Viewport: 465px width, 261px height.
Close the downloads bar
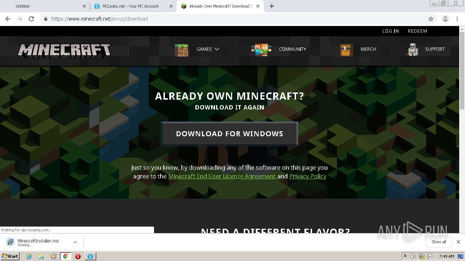tap(458, 242)
